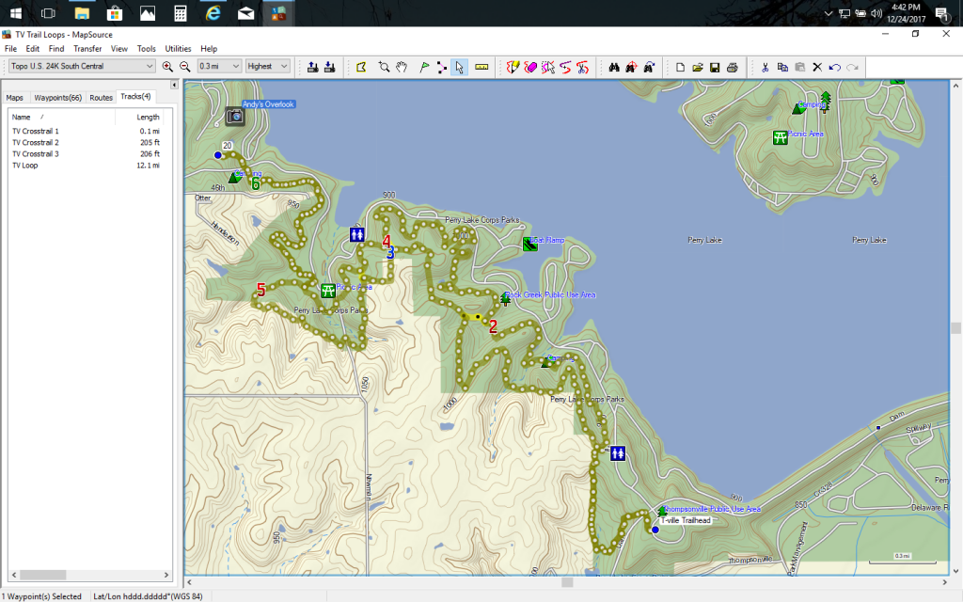Open a file with folder icon
Screen dimensions: 963x602
[x=697, y=67]
